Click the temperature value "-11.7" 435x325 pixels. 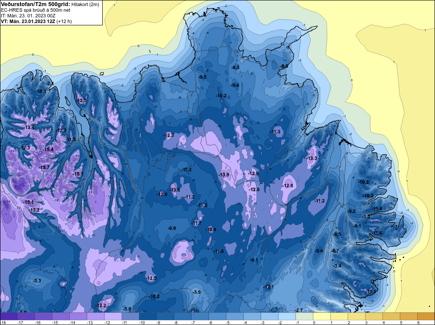(197, 223)
